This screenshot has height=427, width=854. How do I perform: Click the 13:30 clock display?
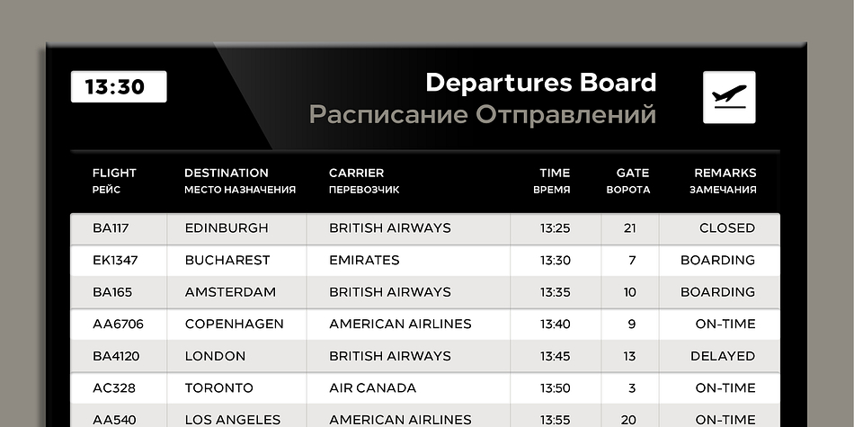(x=119, y=86)
